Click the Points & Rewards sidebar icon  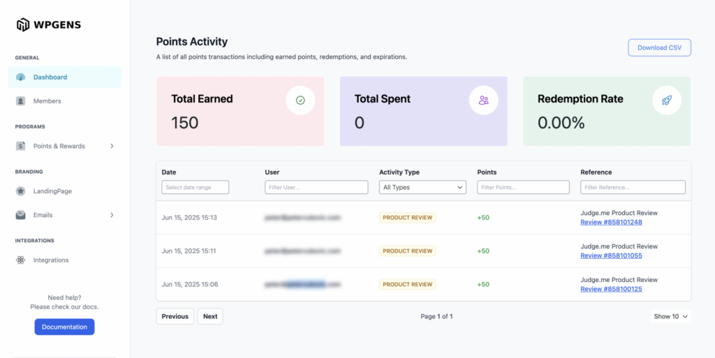[21, 147]
